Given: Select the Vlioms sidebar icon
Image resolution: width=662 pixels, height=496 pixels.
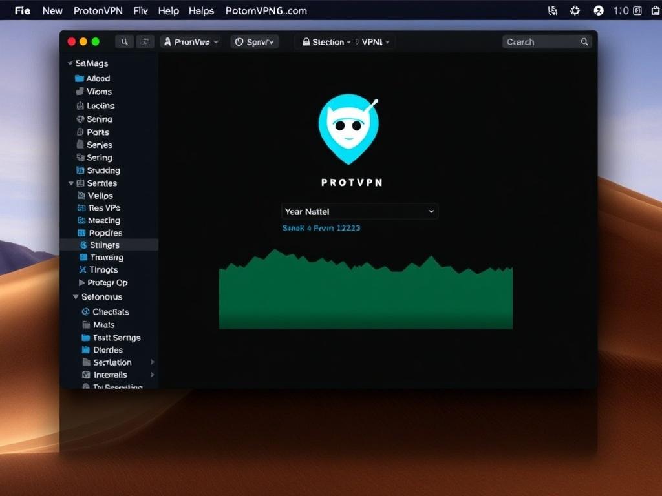Looking at the screenshot, I should click(80, 91).
